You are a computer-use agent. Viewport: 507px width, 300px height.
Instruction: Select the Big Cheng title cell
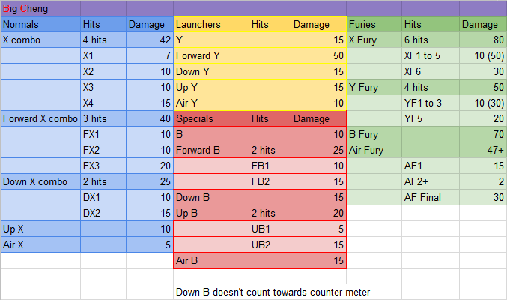(x=22, y=8)
